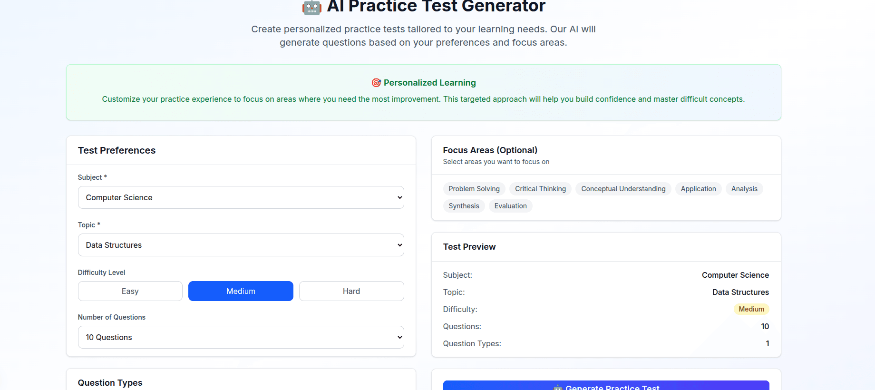Toggle the Critical Thinking focus area chip
The height and width of the screenshot is (390, 875).
click(540, 189)
